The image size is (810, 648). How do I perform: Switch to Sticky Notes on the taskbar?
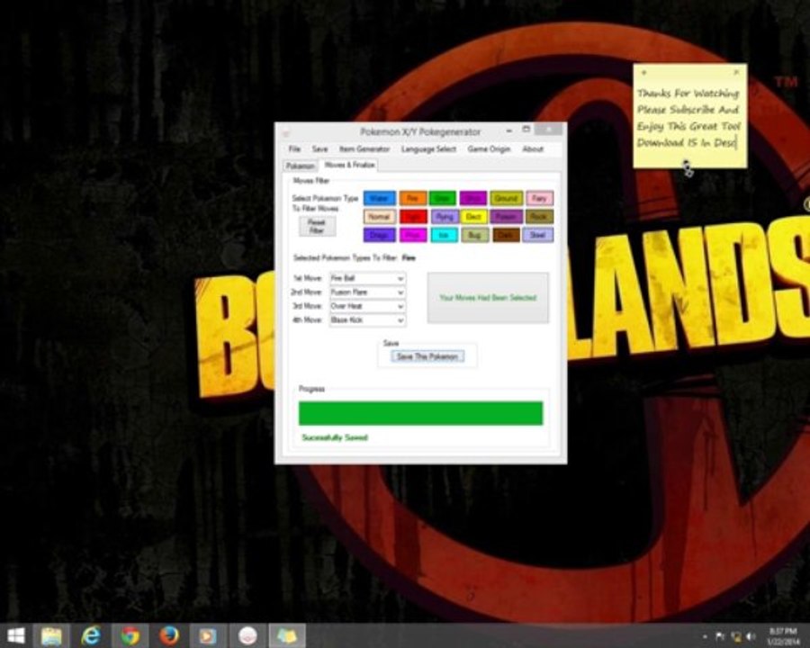tap(287, 635)
